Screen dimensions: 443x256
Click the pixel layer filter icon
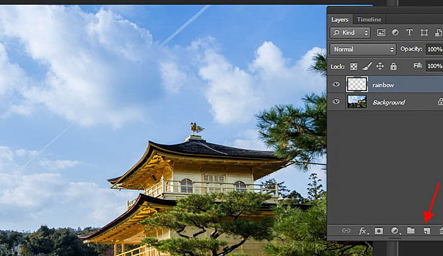tap(381, 33)
